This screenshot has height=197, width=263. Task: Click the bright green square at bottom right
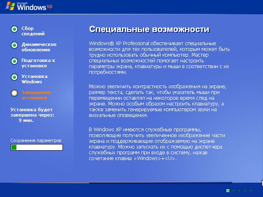(228, 191)
